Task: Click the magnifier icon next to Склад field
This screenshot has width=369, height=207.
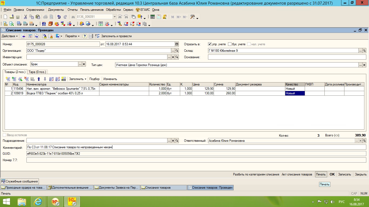Action: point(364,51)
